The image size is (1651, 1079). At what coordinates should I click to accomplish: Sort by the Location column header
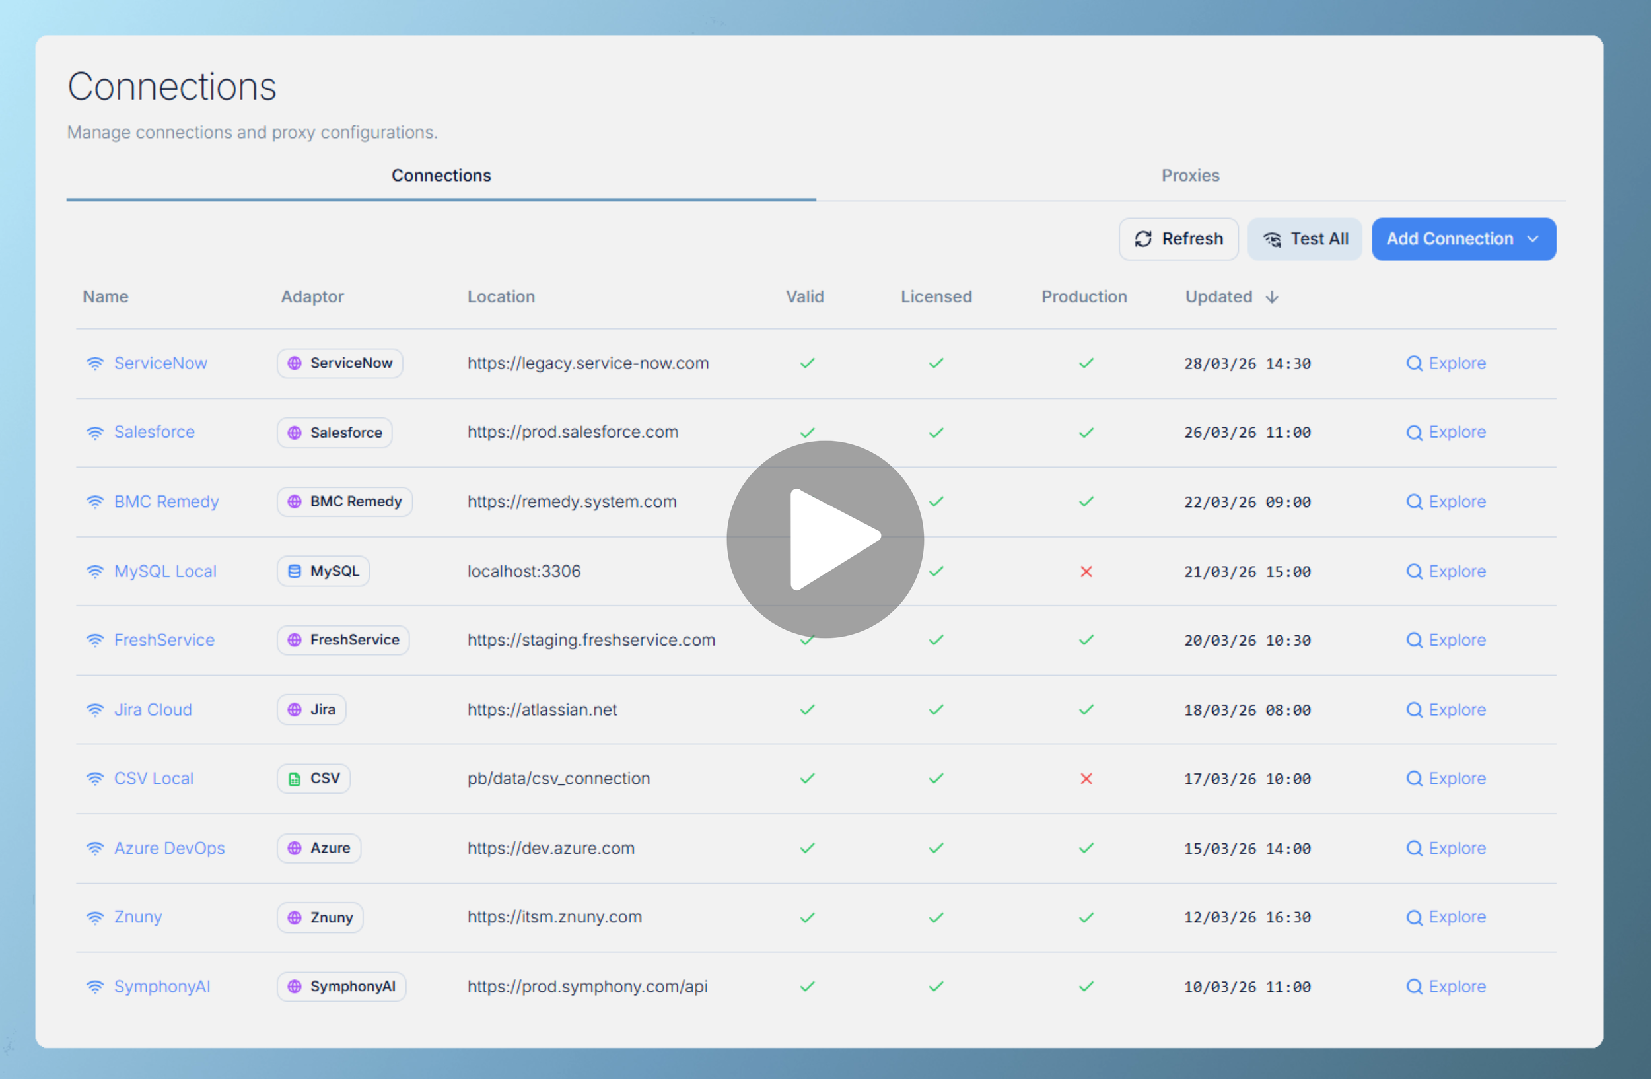tap(501, 296)
